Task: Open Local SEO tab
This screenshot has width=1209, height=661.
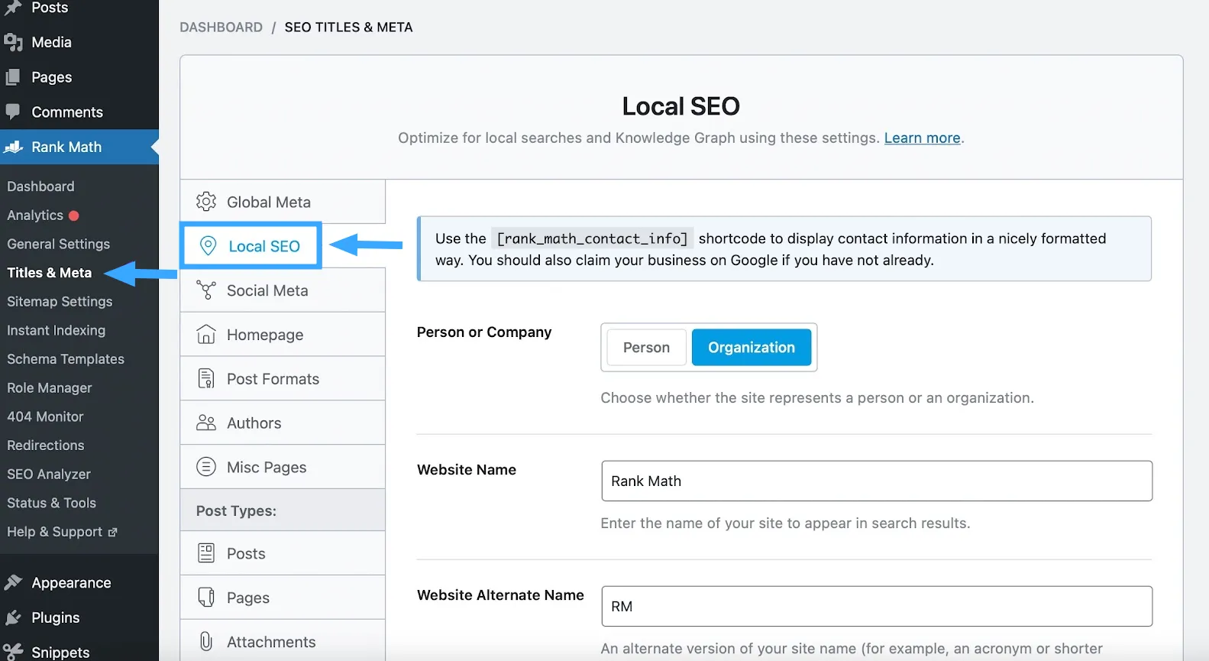Action: [x=251, y=245]
